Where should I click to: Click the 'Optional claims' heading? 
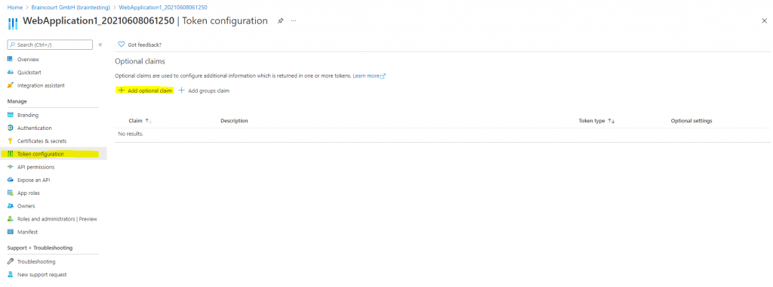tap(140, 62)
